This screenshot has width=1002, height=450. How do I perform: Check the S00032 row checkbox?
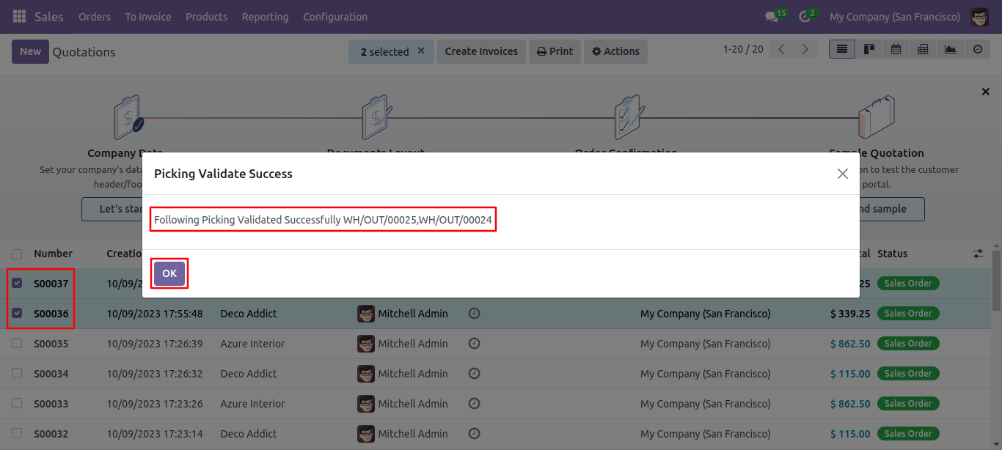tap(17, 434)
